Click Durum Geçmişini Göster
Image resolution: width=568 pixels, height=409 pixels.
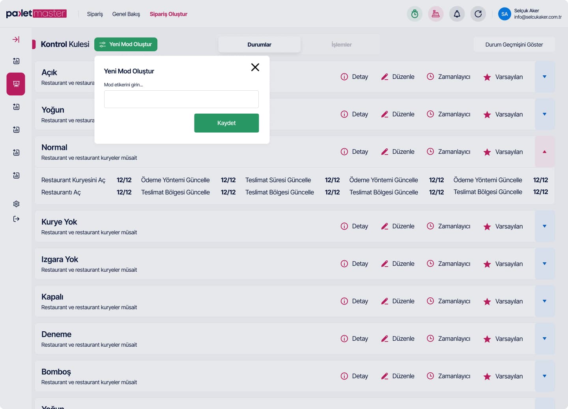(514, 45)
